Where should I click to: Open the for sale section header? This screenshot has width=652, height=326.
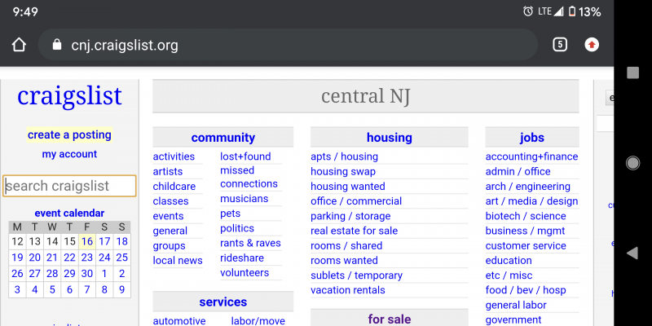click(390, 319)
